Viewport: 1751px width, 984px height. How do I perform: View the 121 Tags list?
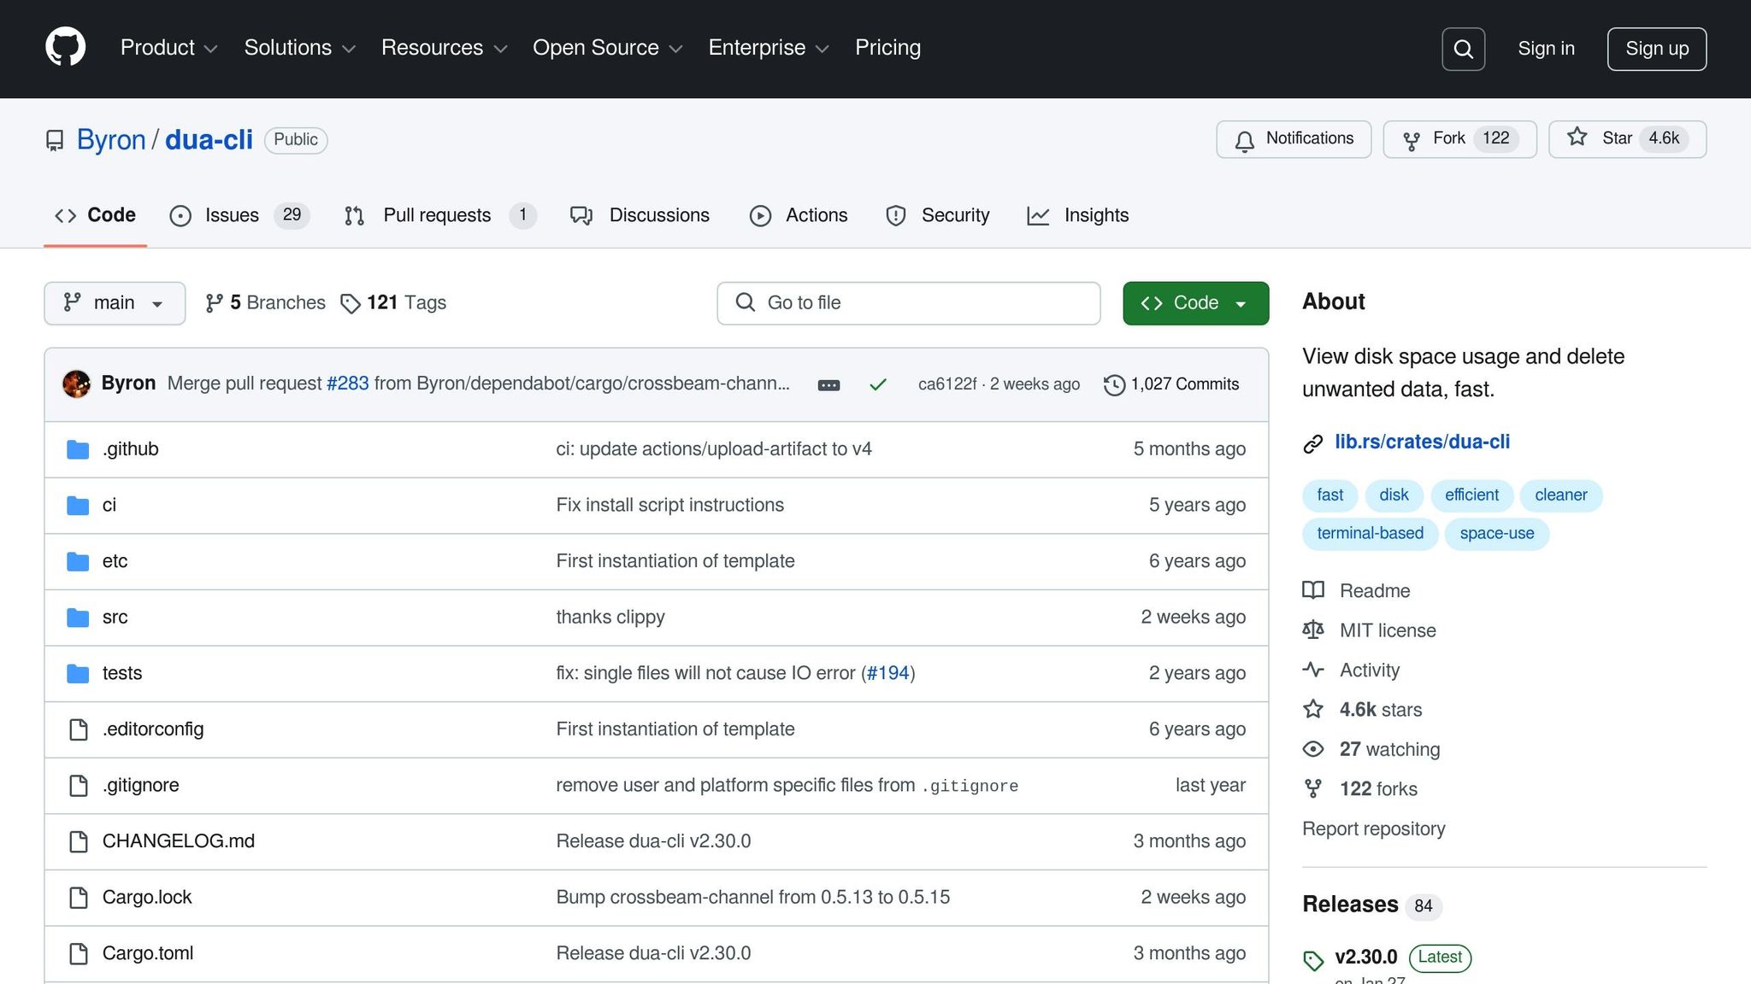(394, 303)
